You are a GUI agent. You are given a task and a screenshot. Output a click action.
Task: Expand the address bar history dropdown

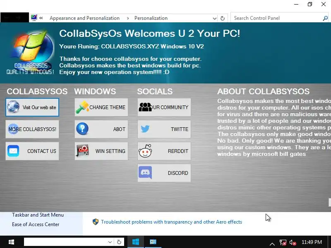point(214,18)
